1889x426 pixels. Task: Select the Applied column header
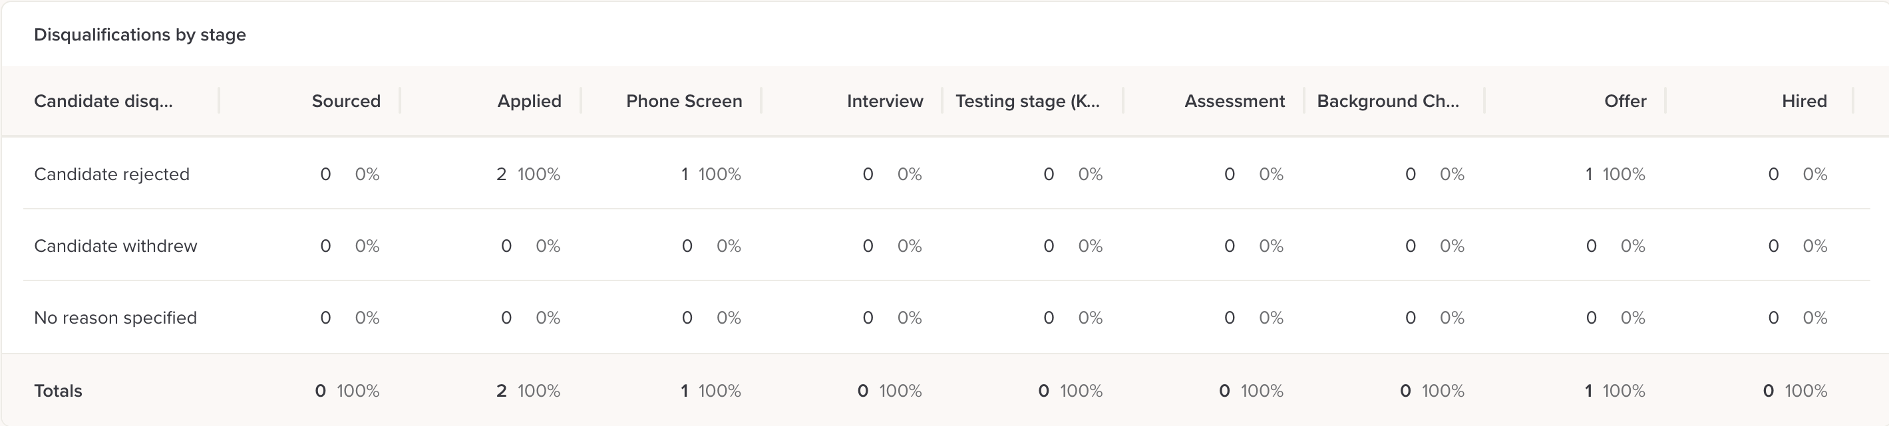click(529, 101)
